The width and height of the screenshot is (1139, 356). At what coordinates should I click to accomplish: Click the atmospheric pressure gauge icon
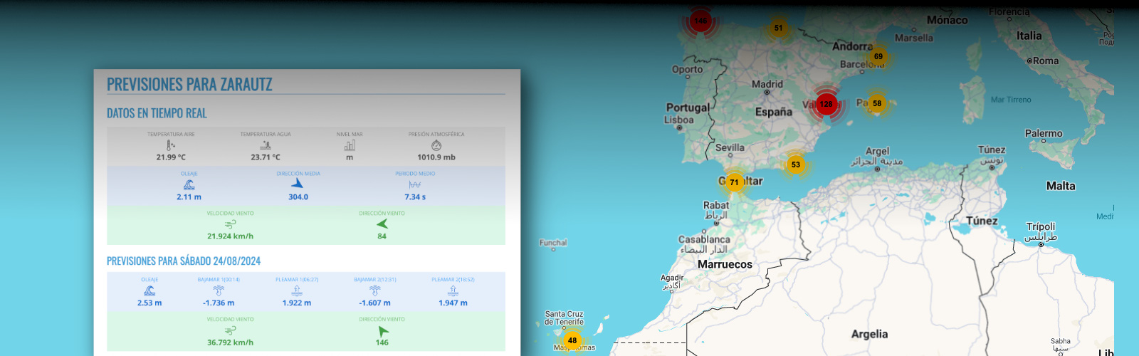[436, 145]
